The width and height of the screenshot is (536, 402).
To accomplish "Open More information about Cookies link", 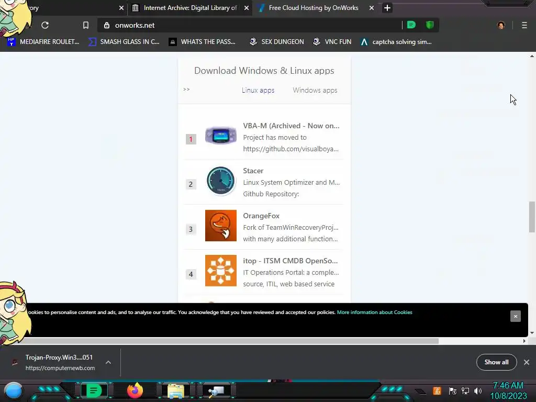I will coord(375,312).
